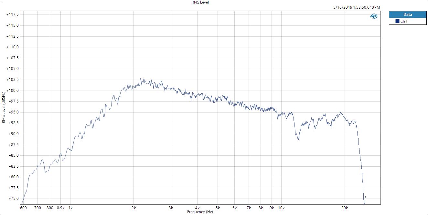The width and height of the screenshot is (428, 215).
Task: Click the 8k frequency tick label
Action: (x=261, y=208)
